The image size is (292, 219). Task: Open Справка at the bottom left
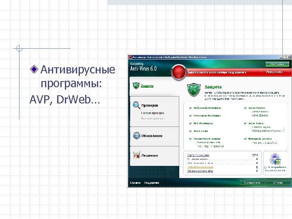(135, 182)
